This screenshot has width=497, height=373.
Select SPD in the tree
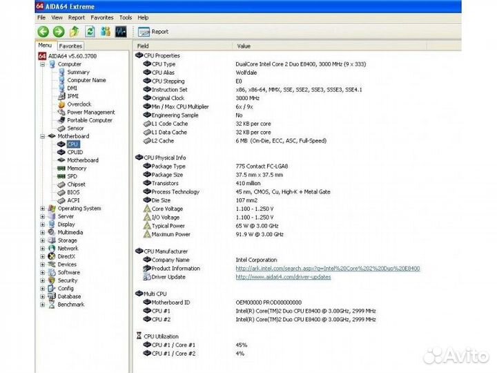(72, 176)
